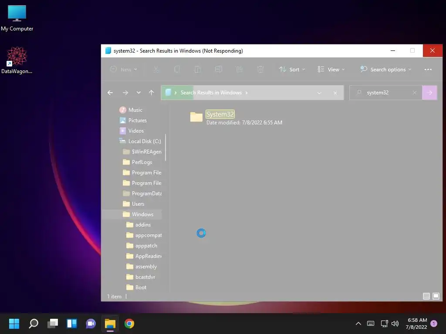Screen dimensions: 446x334
Task: Open the Search options dropdown
Action: [x=386, y=69]
